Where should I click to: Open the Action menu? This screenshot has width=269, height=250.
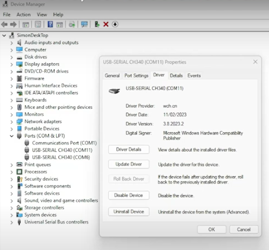point(23,14)
